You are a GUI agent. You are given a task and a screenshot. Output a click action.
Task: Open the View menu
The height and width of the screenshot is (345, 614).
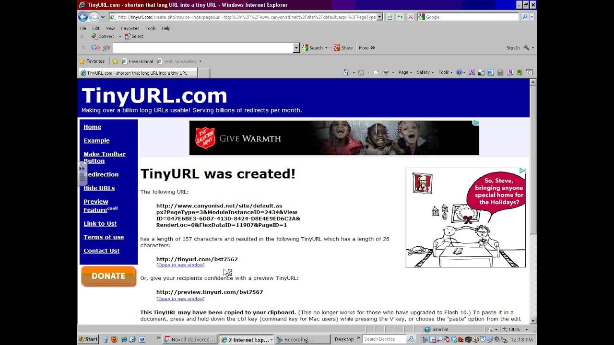click(110, 28)
